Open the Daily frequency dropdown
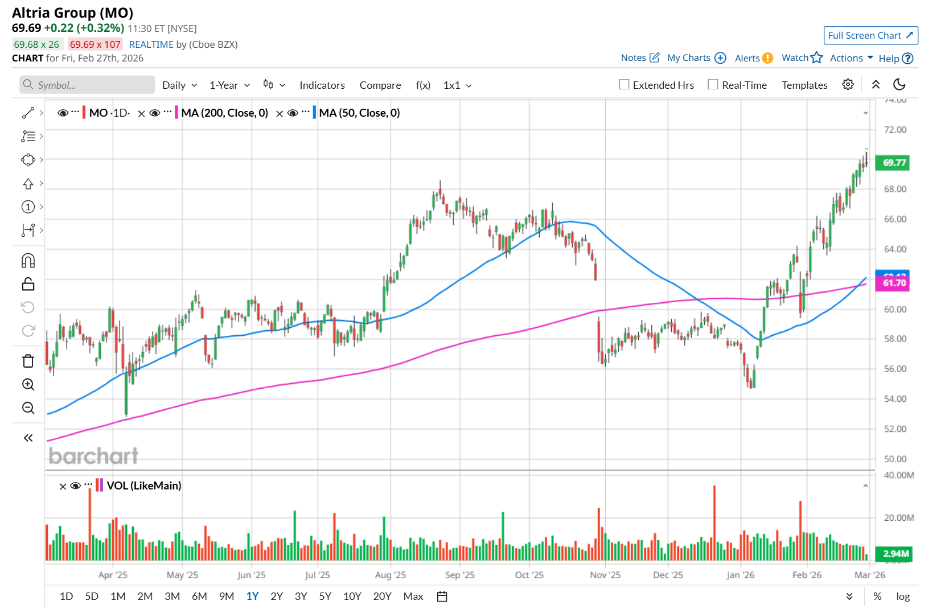Screen dimensions: 949x609 point(179,85)
